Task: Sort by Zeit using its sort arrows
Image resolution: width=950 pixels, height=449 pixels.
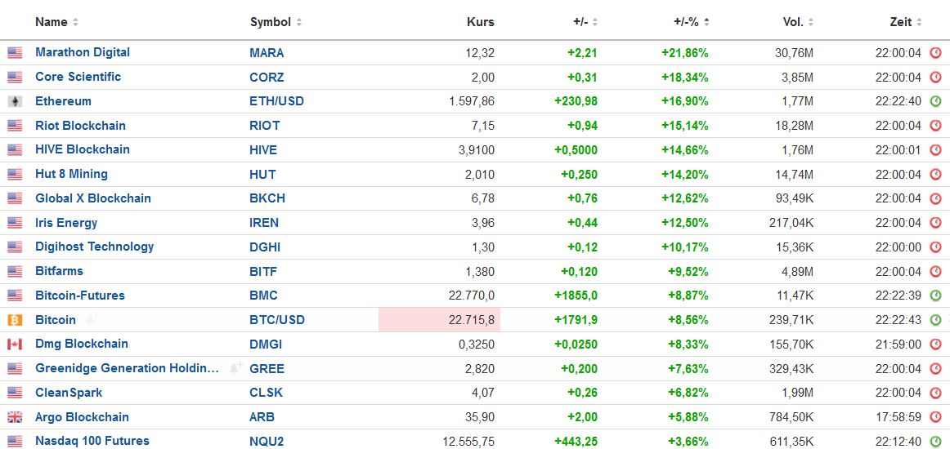Action: [920, 23]
